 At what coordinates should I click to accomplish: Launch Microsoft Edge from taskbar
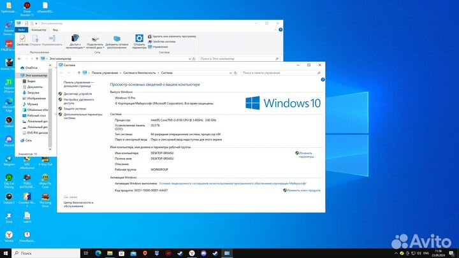pyautogui.click(x=98, y=254)
